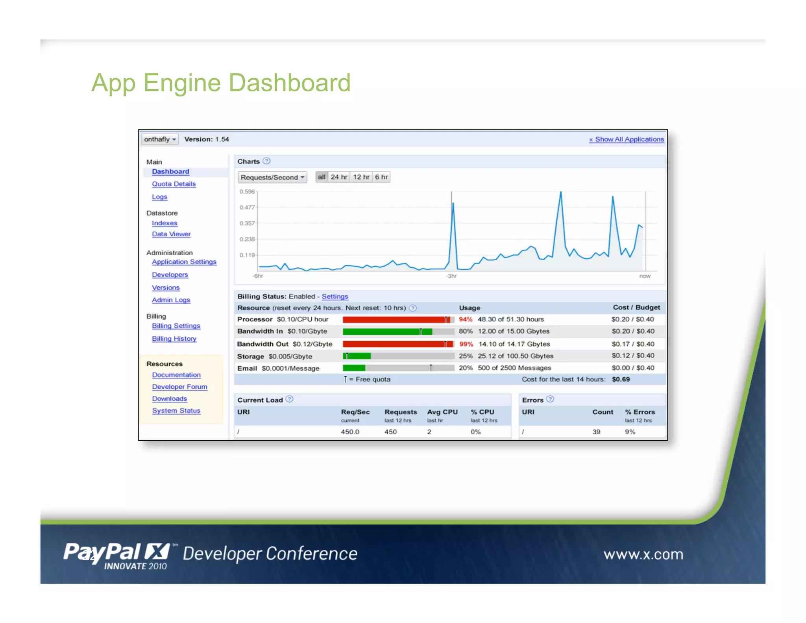Click the '/' URI in Current Load
Viewport: 806px width, 623px height.
[x=238, y=432]
